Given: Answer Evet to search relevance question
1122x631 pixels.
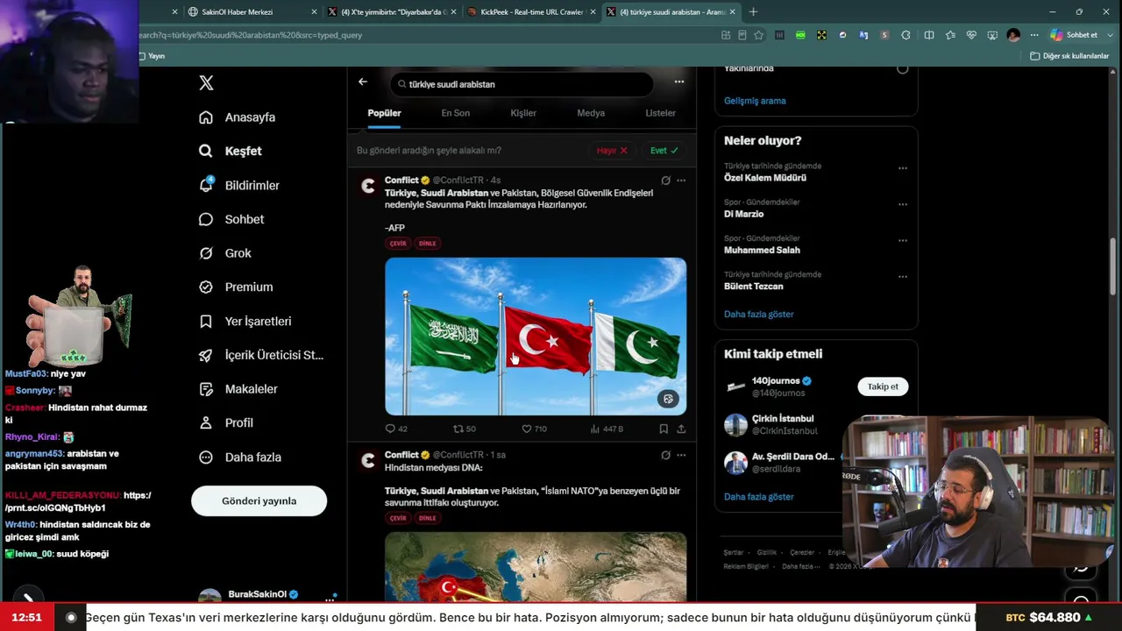Looking at the screenshot, I should click(x=664, y=151).
